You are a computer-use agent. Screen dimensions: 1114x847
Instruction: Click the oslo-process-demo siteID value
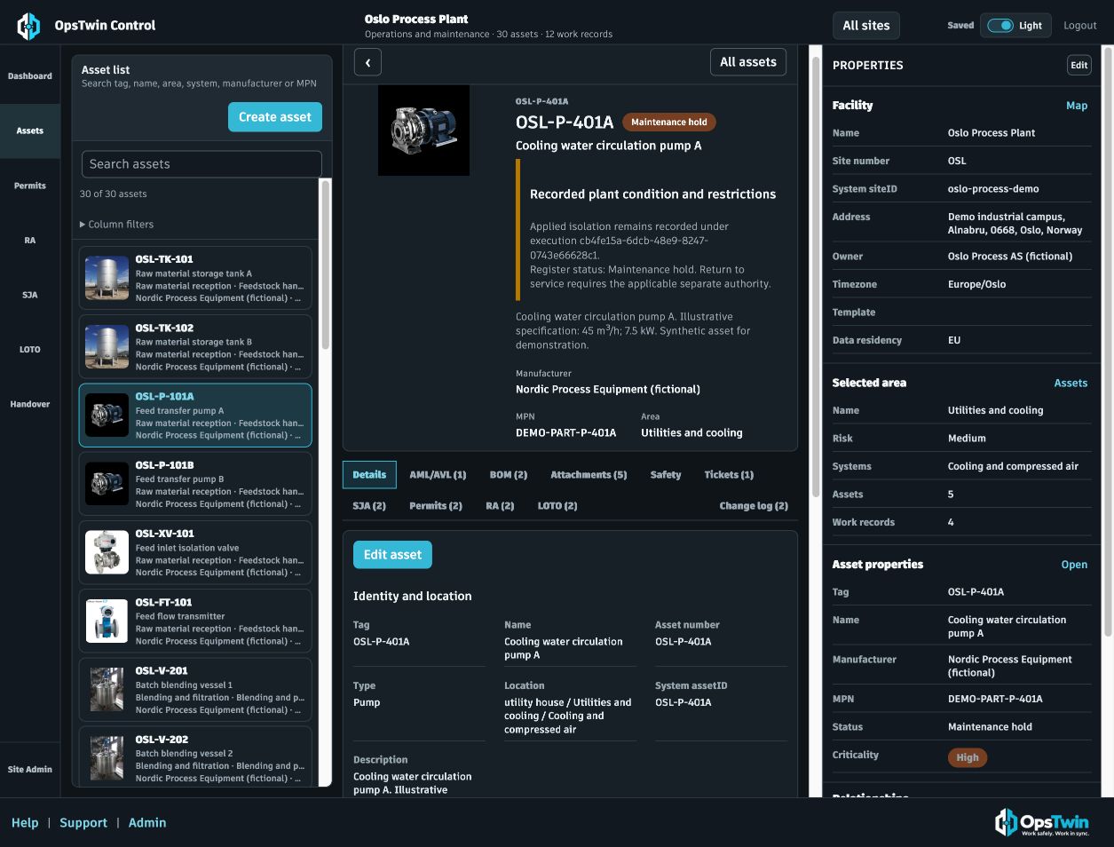pos(993,189)
